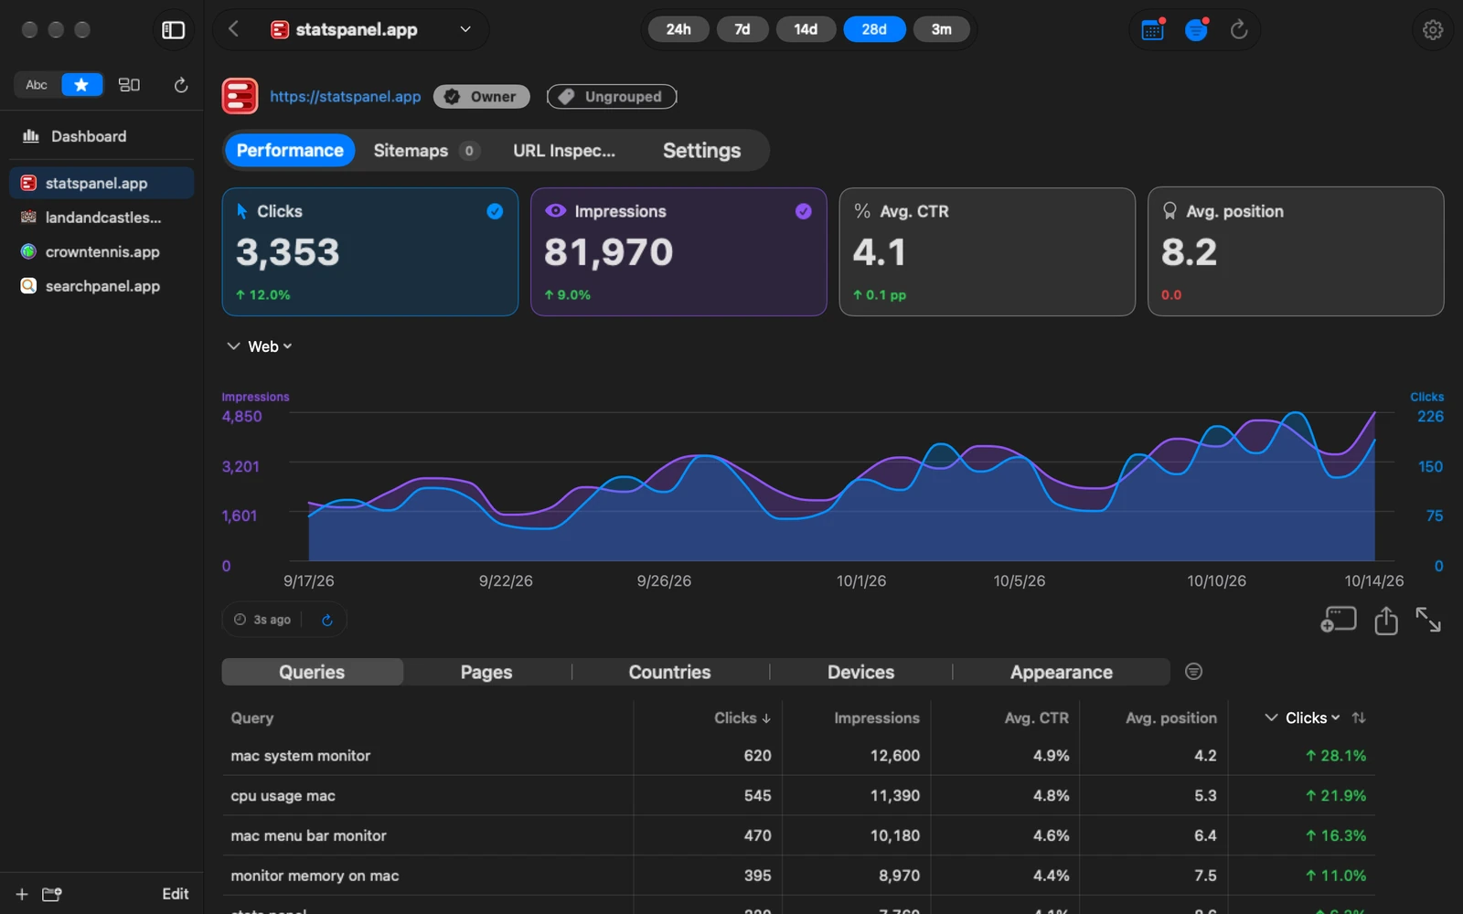The height and width of the screenshot is (914, 1463).
Task: Sort table by Clicks column header
Action: [742, 718]
